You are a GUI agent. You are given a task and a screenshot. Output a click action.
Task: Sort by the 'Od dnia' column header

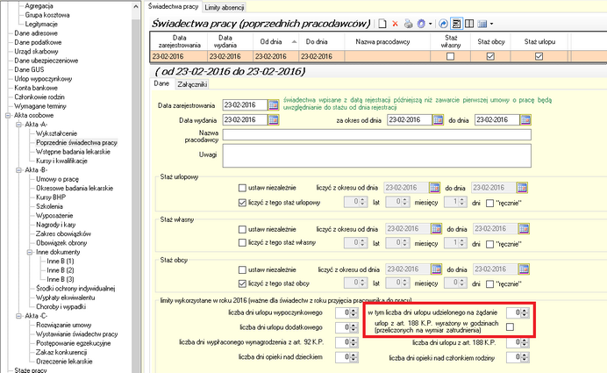click(x=275, y=42)
